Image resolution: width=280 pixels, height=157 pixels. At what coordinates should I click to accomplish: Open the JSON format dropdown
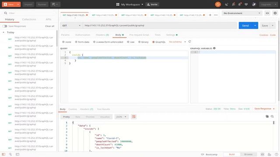[x=121, y=117]
